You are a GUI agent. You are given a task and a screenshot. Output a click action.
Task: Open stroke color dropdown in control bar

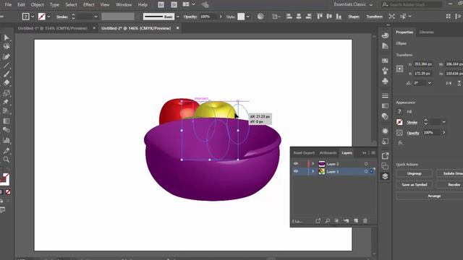pos(48,17)
